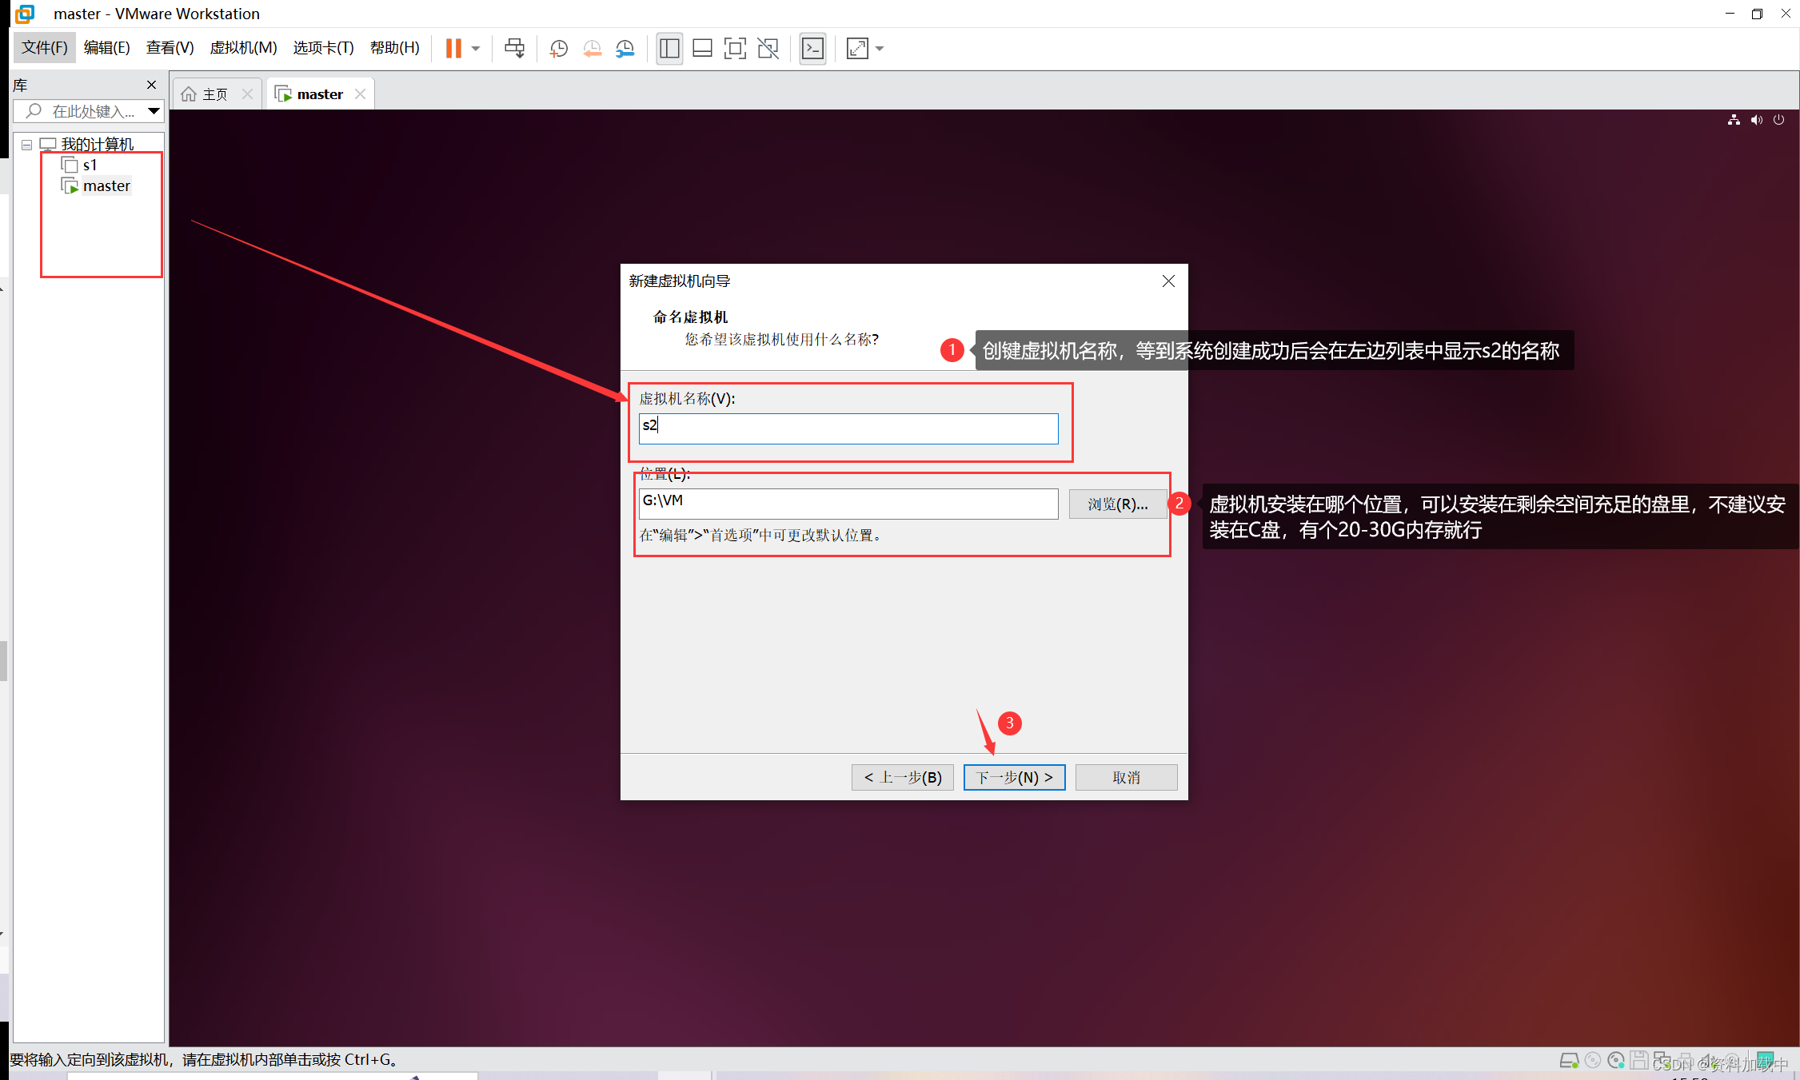
Task: Click the network adapter status bar icon
Action: point(1662,1061)
